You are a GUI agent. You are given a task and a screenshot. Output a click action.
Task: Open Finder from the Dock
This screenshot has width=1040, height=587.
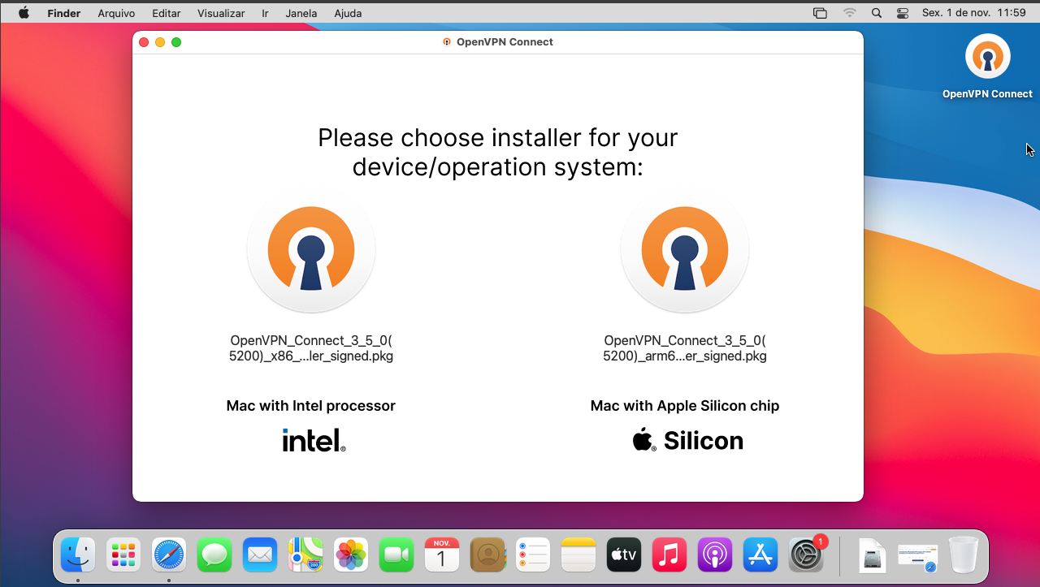pos(79,555)
